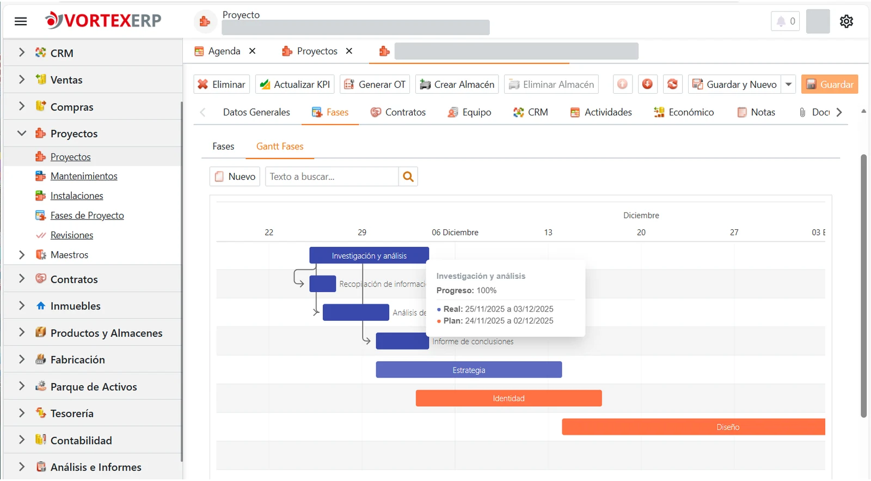The image size is (871, 481).
Task: Select the Estrategia Gantt bar
Action: (x=469, y=370)
